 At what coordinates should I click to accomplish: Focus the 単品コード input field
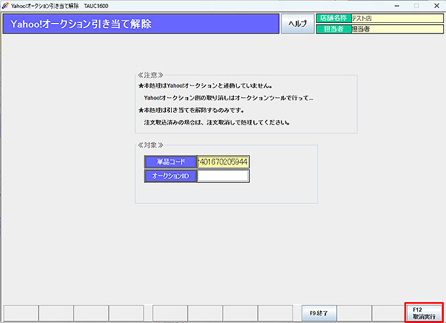[223, 162]
